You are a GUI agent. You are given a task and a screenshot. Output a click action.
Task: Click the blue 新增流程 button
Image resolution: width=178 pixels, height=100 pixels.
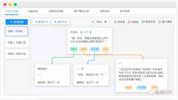[17, 22]
